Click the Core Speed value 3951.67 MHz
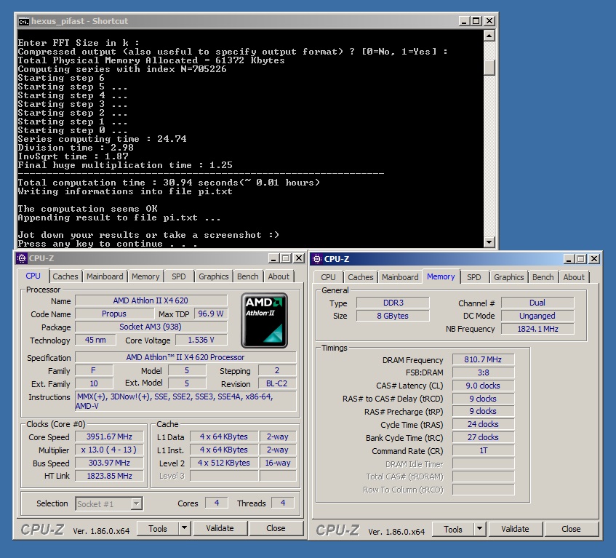616x558 pixels. point(109,437)
